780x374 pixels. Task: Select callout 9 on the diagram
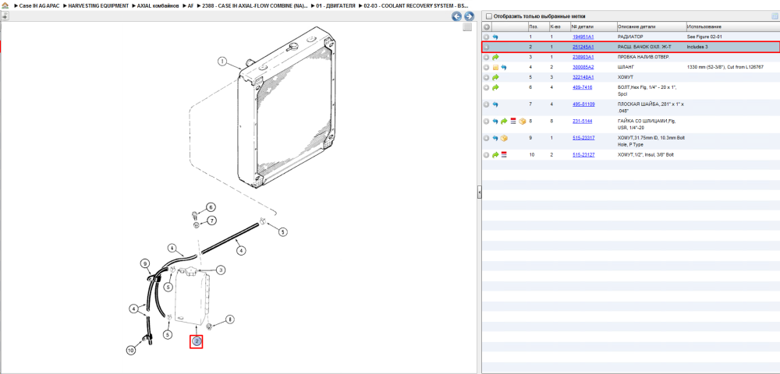point(145,263)
